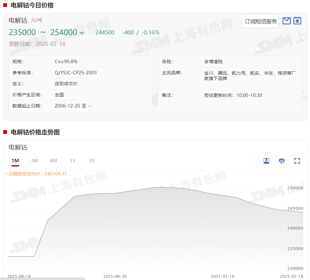Click the 235000 ~ 254000 price range
310x280 pixels.
[x=43, y=32]
